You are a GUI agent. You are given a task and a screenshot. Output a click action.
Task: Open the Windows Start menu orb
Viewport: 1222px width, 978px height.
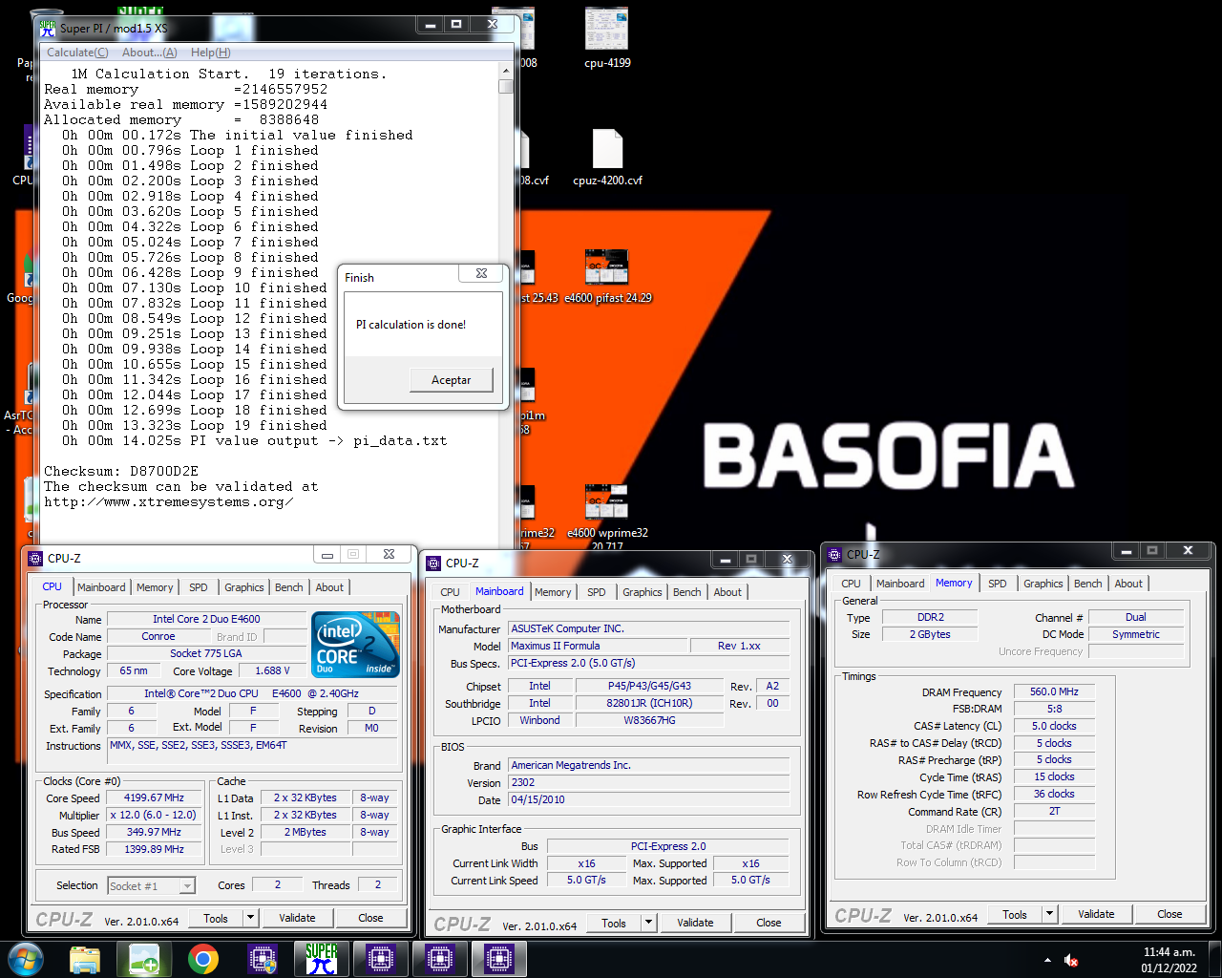pos(26,959)
